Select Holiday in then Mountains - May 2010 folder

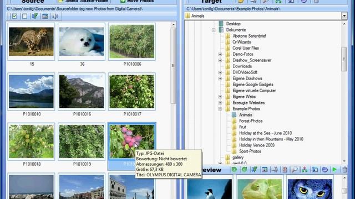271,139
